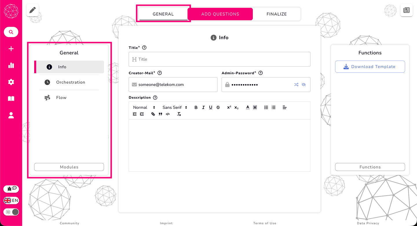
Task: Click the open book icon in the sidebar
Action: click(x=11, y=99)
